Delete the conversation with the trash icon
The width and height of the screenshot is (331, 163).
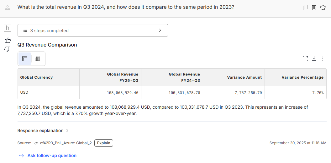(x=314, y=7)
